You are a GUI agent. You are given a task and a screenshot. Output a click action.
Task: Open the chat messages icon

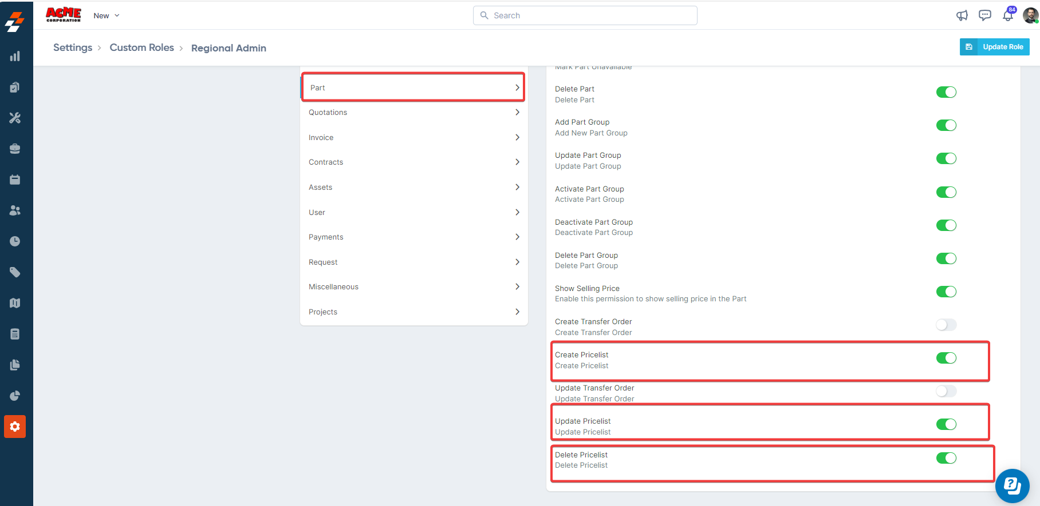click(x=985, y=15)
